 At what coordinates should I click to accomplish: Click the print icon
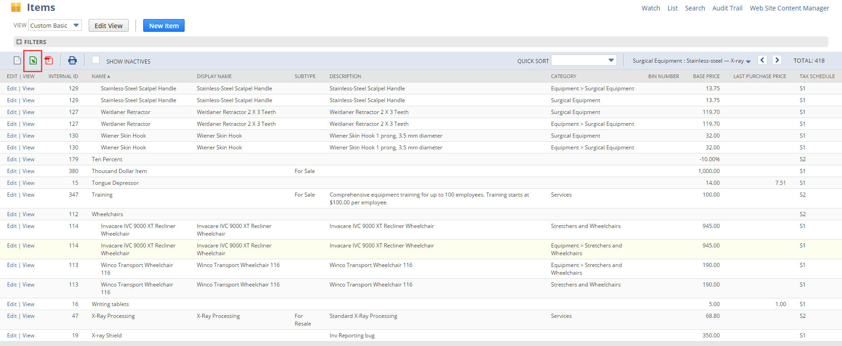click(x=72, y=60)
